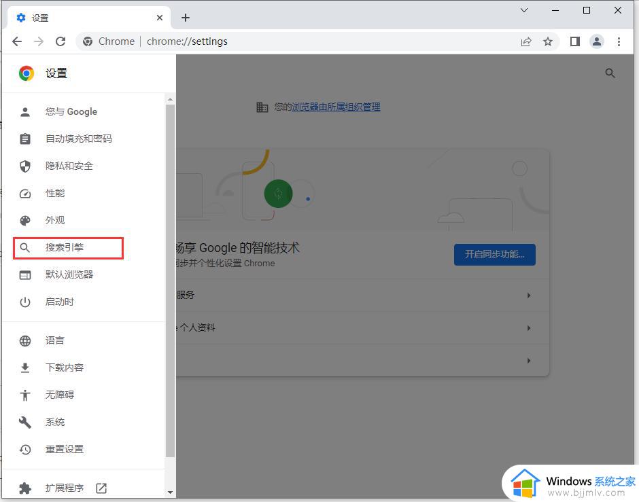
Task: Bookmark the page with the star icon
Action: point(548,41)
